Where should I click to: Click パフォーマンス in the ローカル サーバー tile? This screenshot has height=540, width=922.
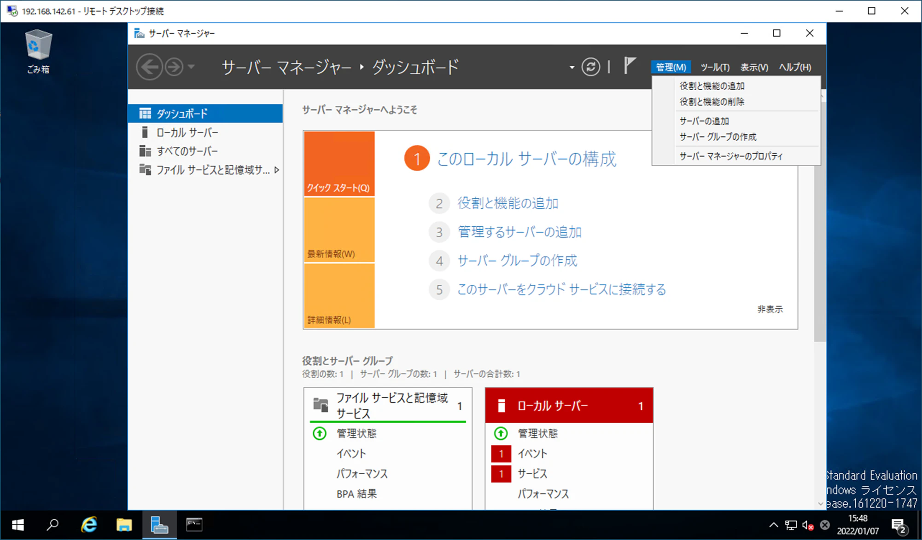click(x=543, y=494)
